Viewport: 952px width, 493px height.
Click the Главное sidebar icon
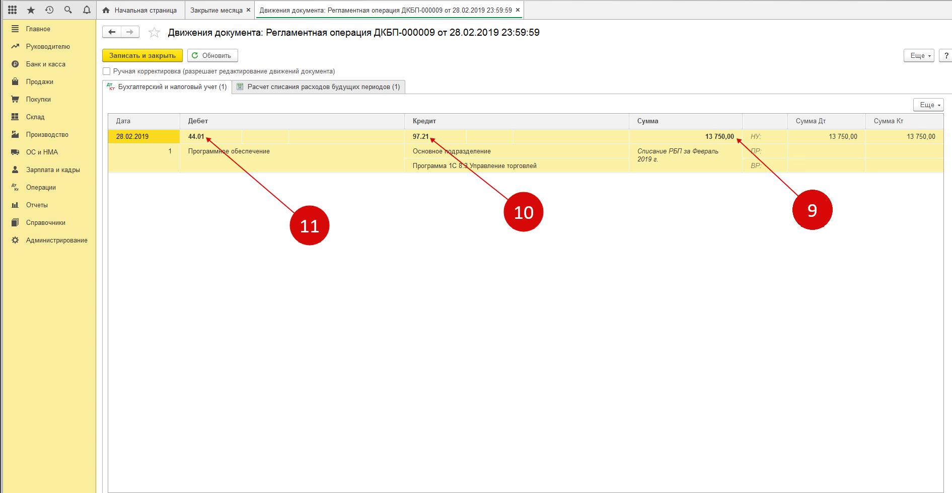coord(15,29)
